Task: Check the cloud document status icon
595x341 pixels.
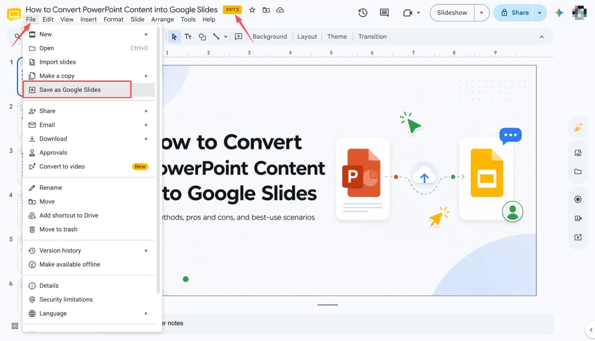Action: click(x=280, y=10)
